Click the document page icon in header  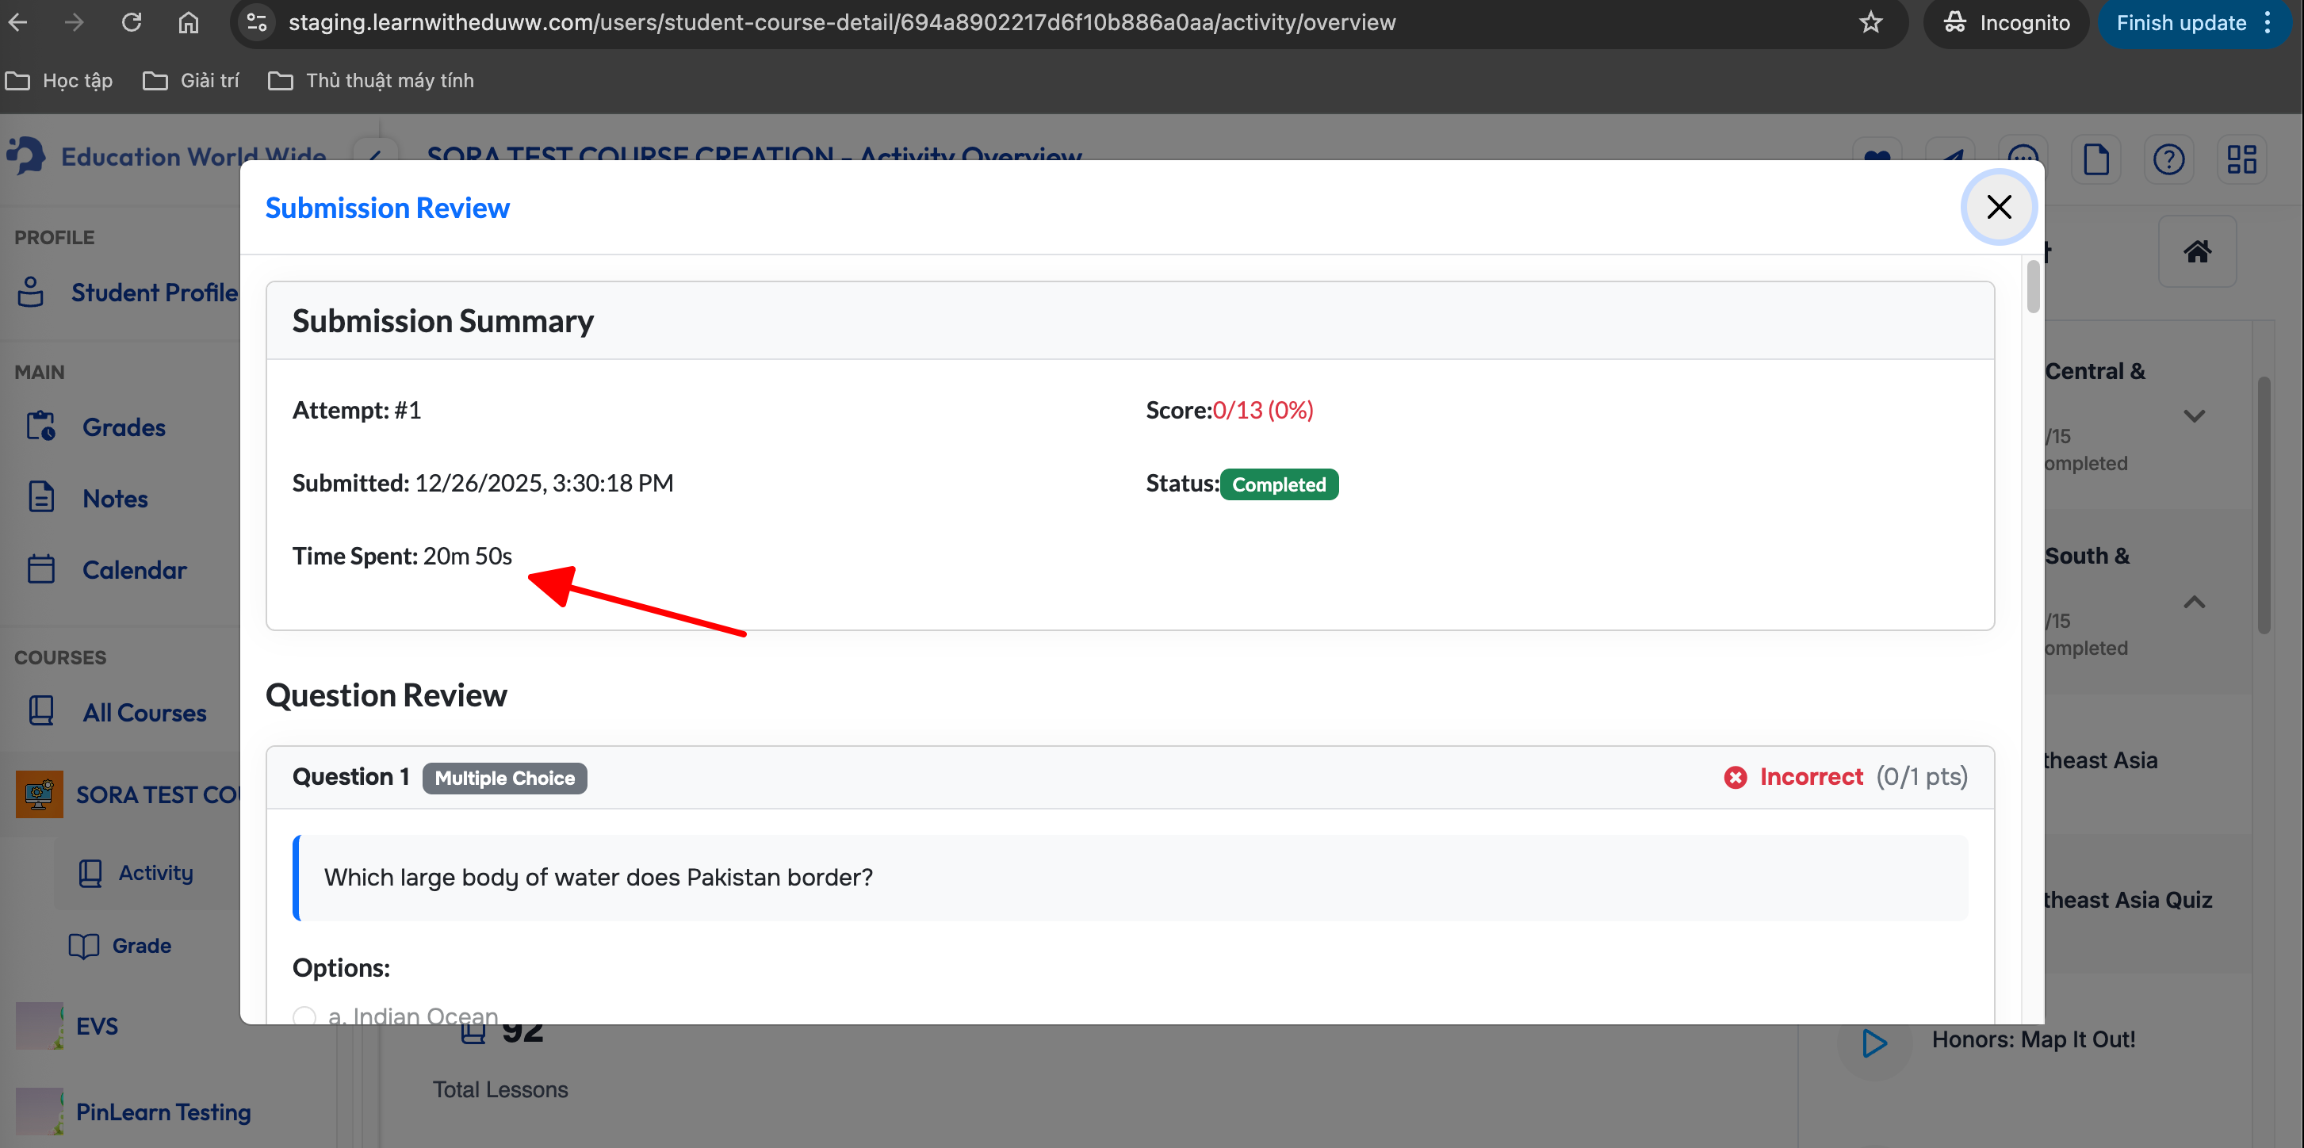[x=2095, y=160]
